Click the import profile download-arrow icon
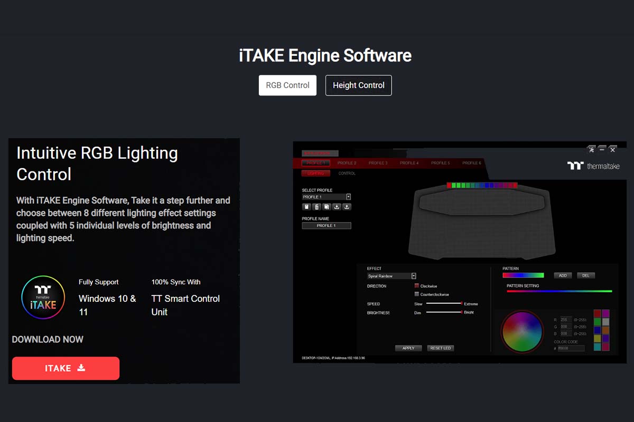Viewport: 634px width, 422px height. tap(337, 207)
